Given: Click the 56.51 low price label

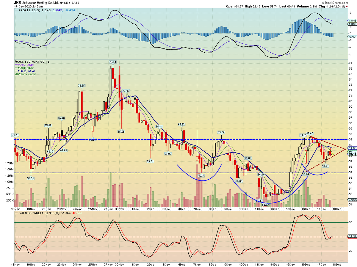Looking at the screenshot, I should coord(31,178).
